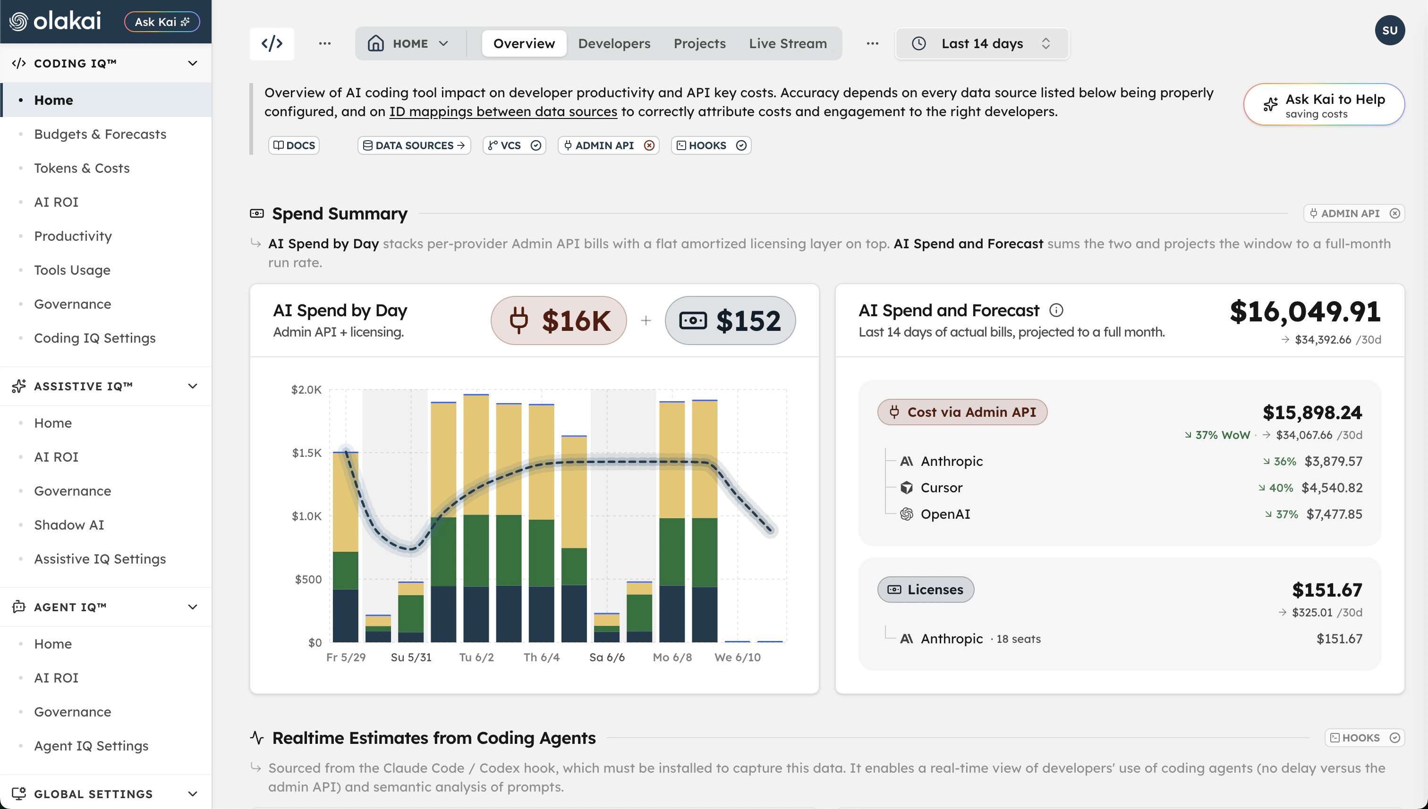Click the Anthropic row under Cost via Admin API

(1130, 461)
